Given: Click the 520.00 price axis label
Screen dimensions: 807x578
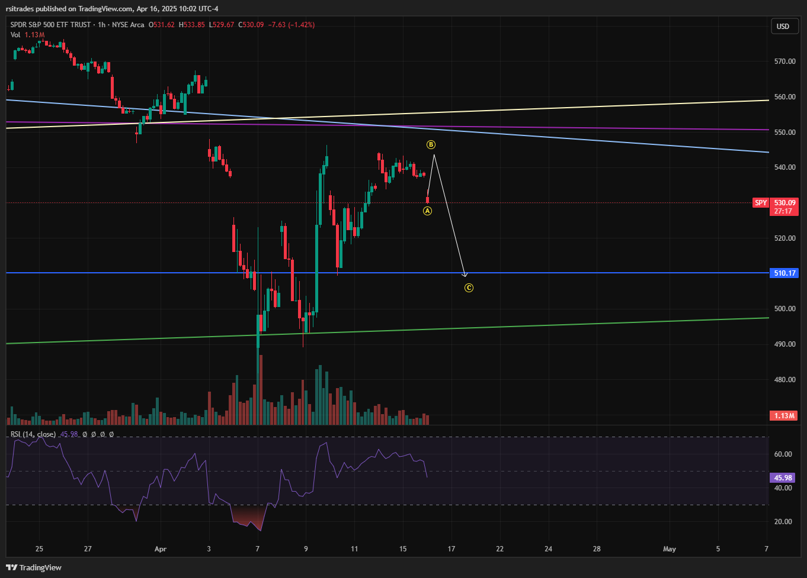Looking at the screenshot, I should point(784,238).
